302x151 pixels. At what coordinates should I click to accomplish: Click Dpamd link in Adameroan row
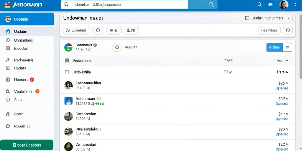[x=282, y=104]
